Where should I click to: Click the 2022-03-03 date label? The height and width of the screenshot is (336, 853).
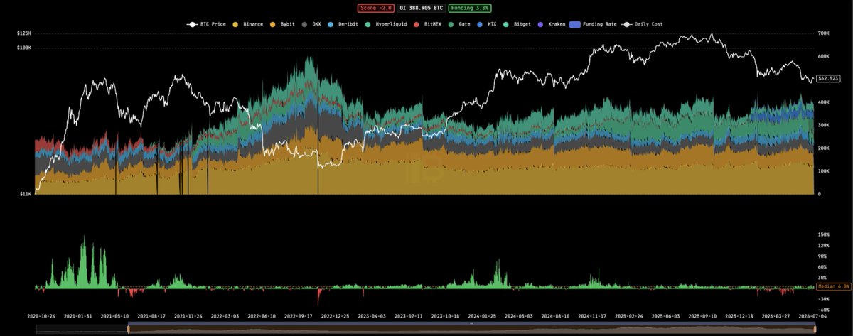tap(225, 315)
